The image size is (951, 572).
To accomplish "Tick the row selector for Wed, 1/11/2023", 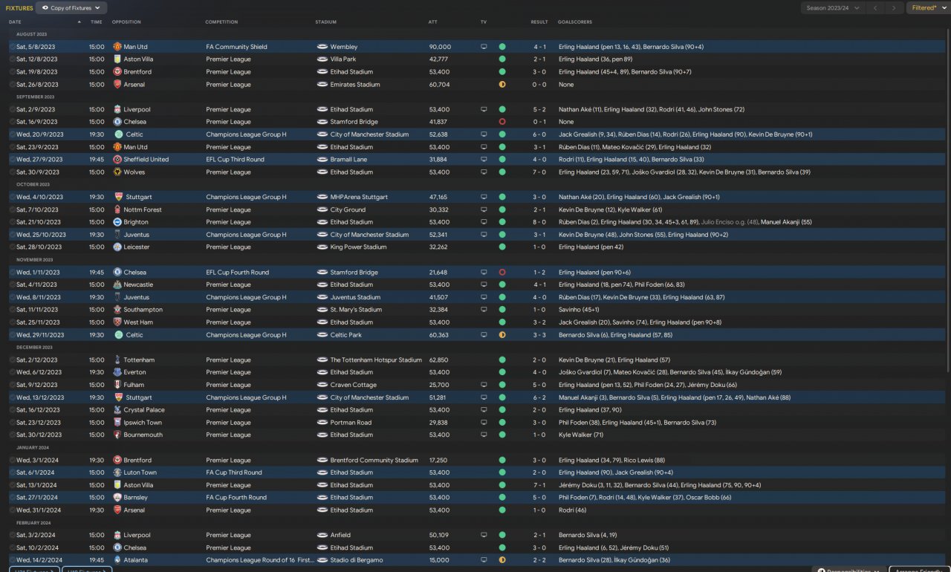I will (x=13, y=273).
